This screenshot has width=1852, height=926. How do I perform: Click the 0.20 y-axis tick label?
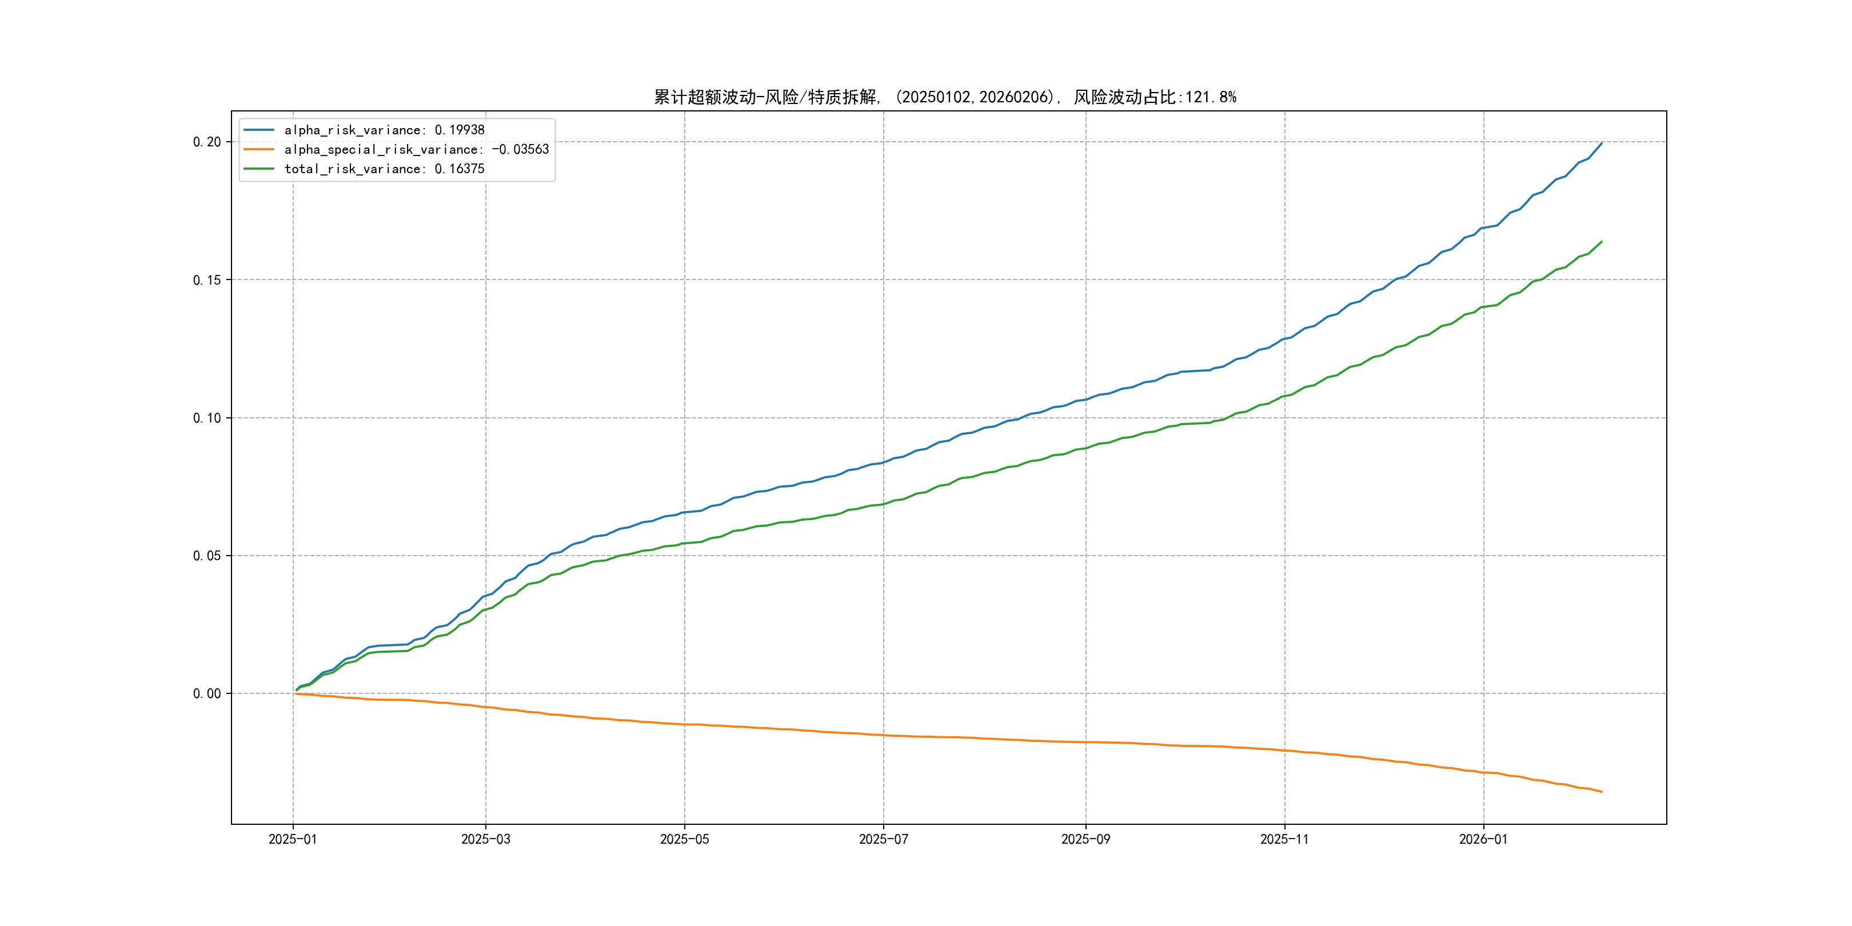point(206,142)
